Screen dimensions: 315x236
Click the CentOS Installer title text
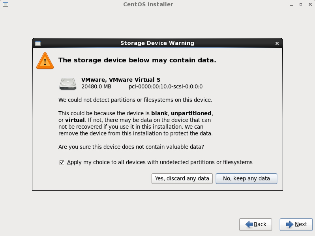click(x=148, y=4)
